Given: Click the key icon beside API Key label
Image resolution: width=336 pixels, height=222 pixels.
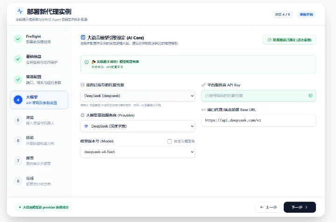Looking at the screenshot, I should 203,85.
